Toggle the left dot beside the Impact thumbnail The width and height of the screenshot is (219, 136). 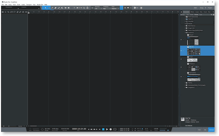click(x=181, y=40)
